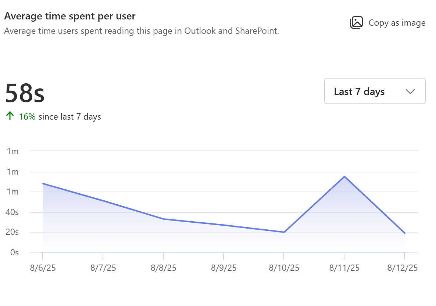Click the 0s baseline label
This screenshot has width=436, height=306.
[x=14, y=252]
